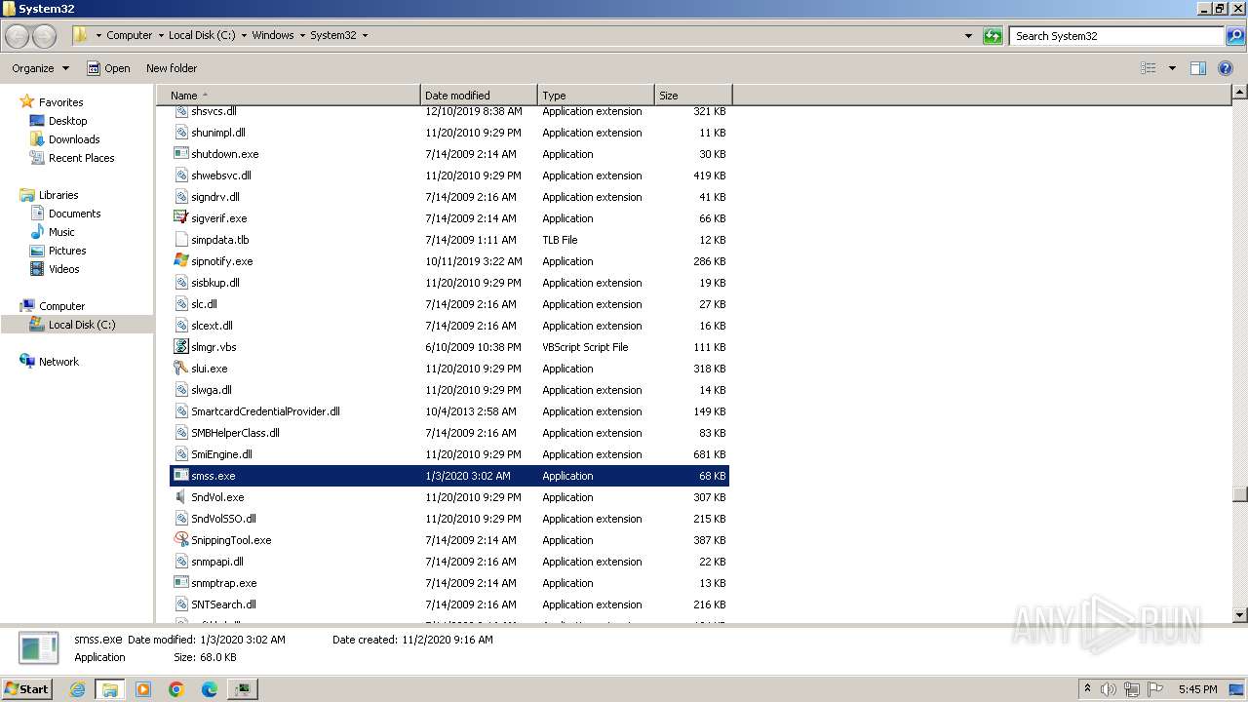Sort by the Date modified column header
The width and height of the screenshot is (1248, 702).
click(x=479, y=96)
